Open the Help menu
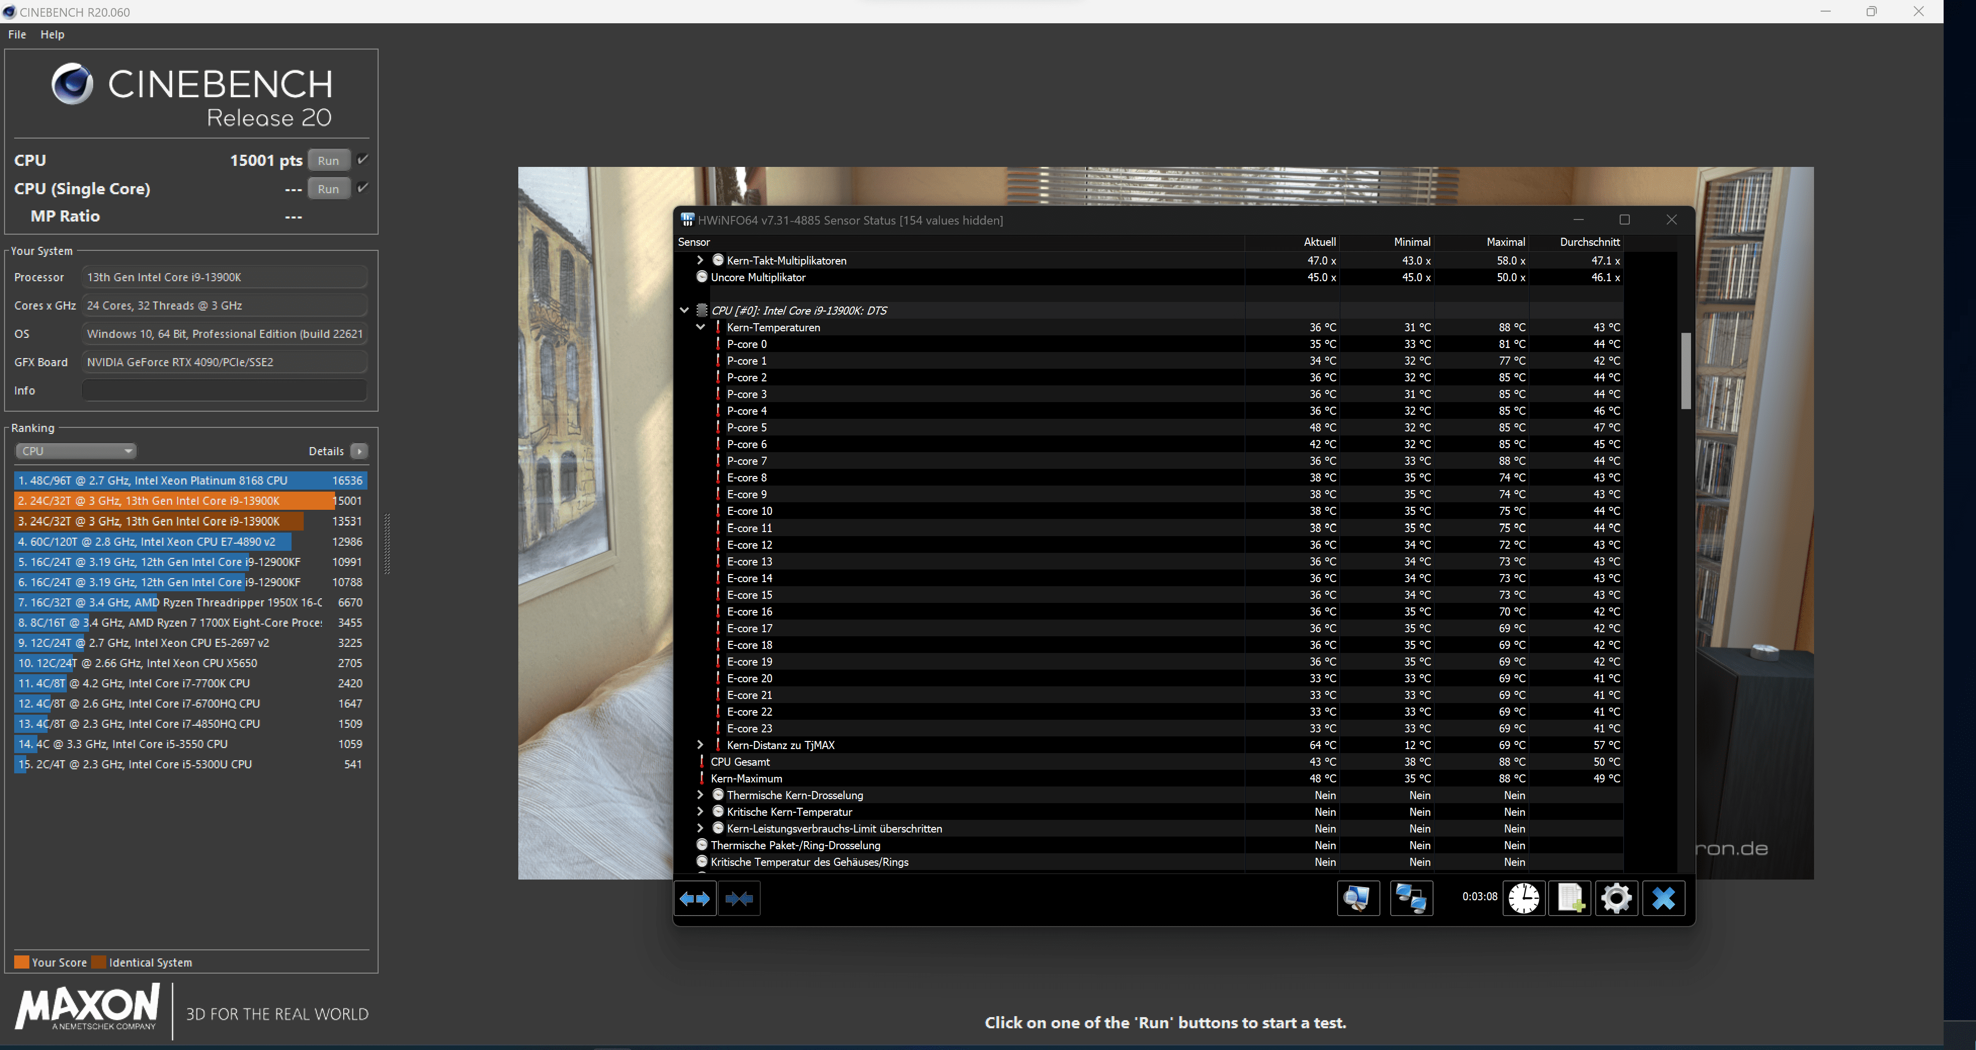The image size is (1976, 1050). click(52, 34)
